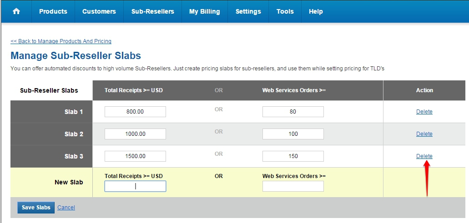Click the Cancel link
This screenshot has width=469, height=223.
pos(66,208)
